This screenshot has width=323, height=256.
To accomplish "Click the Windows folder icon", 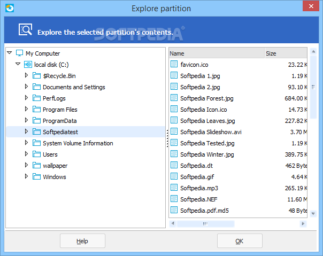I will (x=36, y=177).
